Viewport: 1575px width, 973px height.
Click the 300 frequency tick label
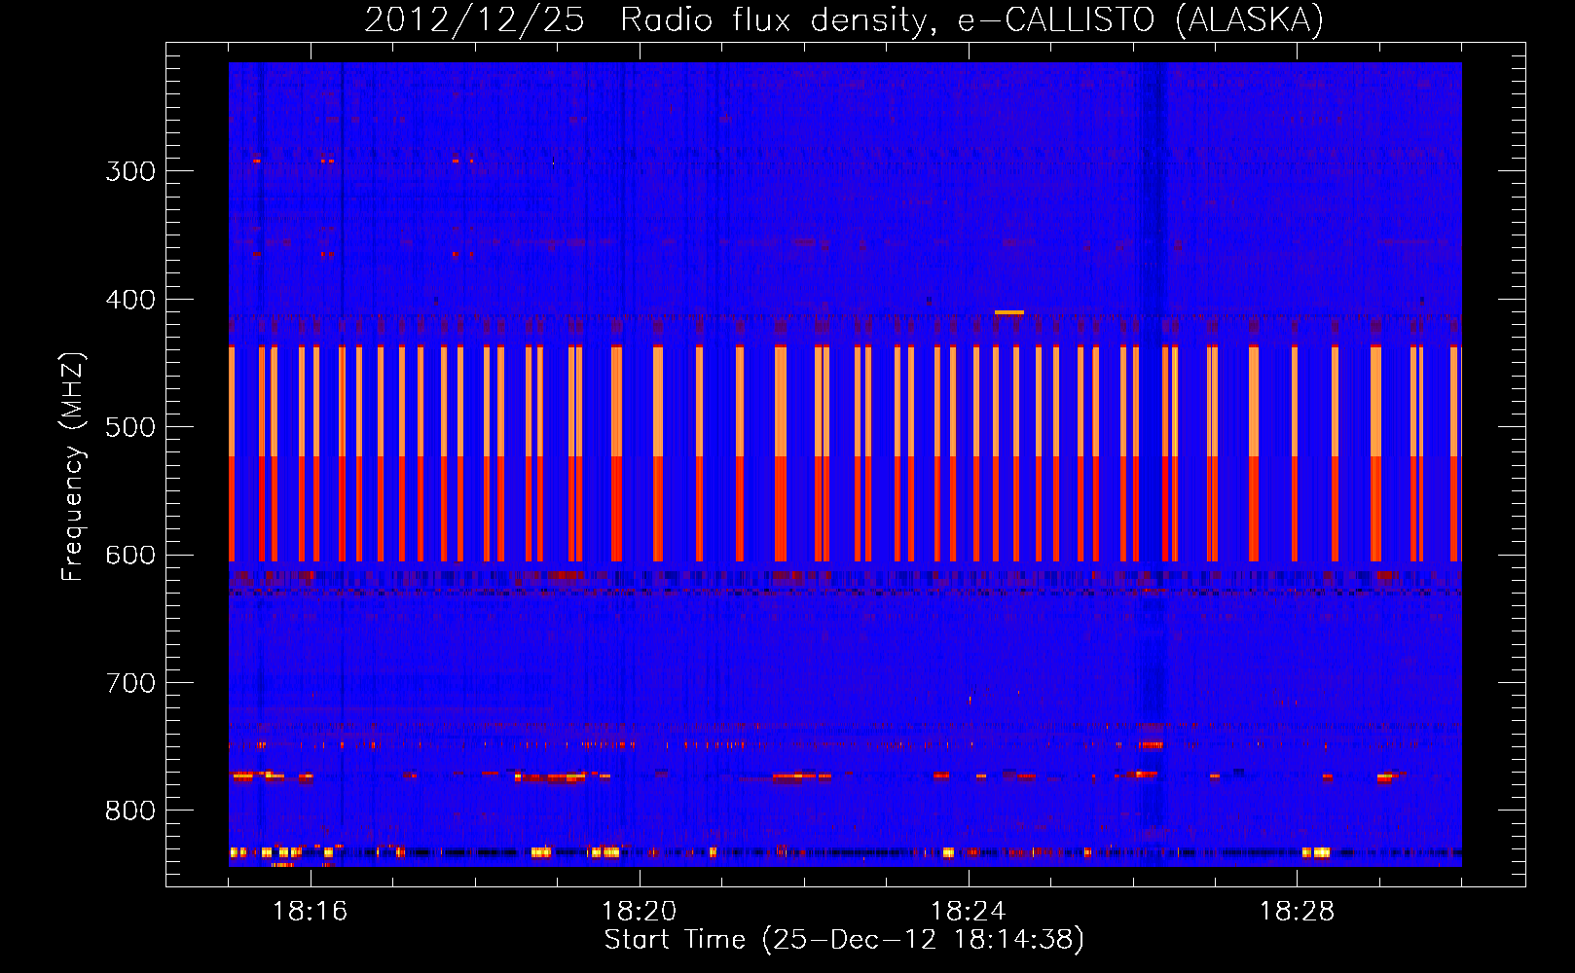[130, 171]
